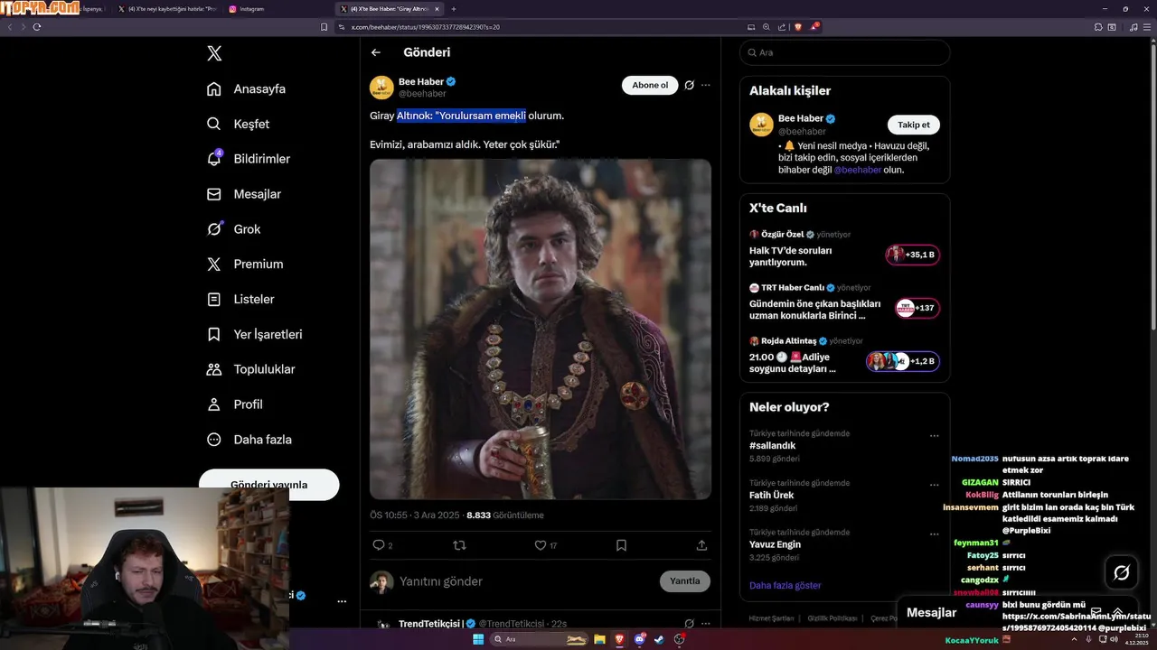Open Mesajlar in the sidebar
The width and height of the screenshot is (1157, 650).
point(244,194)
